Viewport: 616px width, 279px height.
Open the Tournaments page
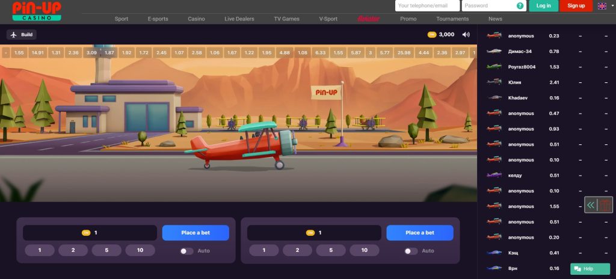(x=452, y=19)
